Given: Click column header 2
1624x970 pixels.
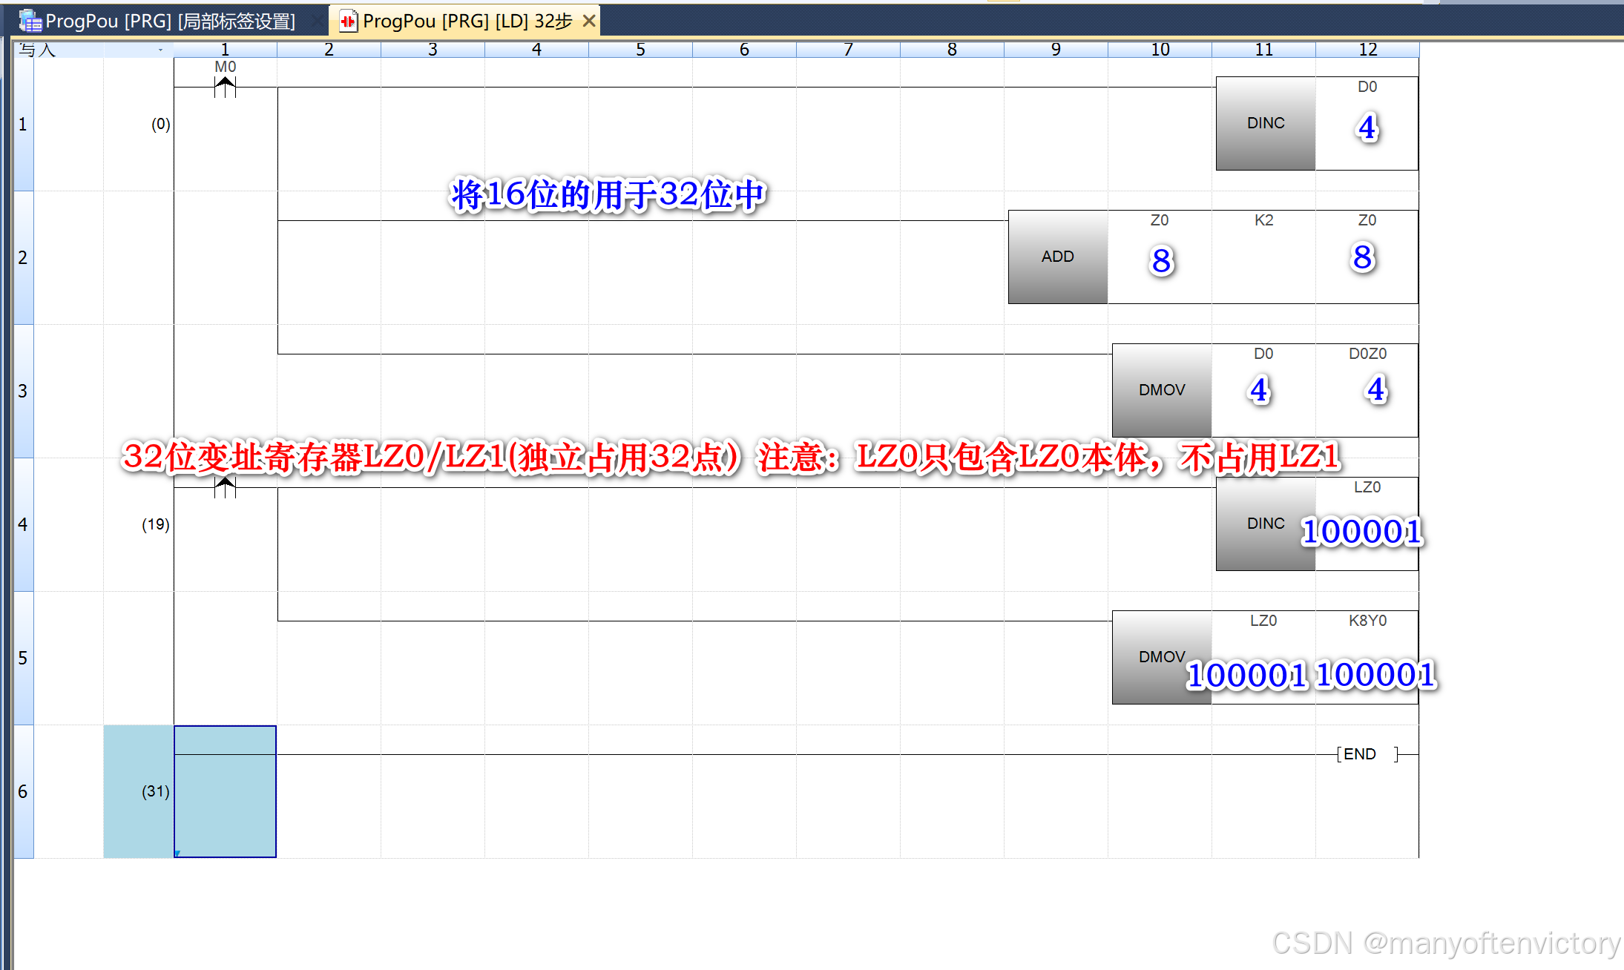Looking at the screenshot, I should point(329,50).
